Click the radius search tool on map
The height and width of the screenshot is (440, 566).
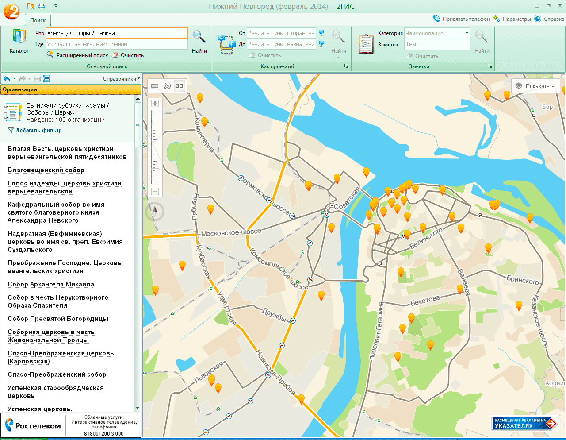167,86
